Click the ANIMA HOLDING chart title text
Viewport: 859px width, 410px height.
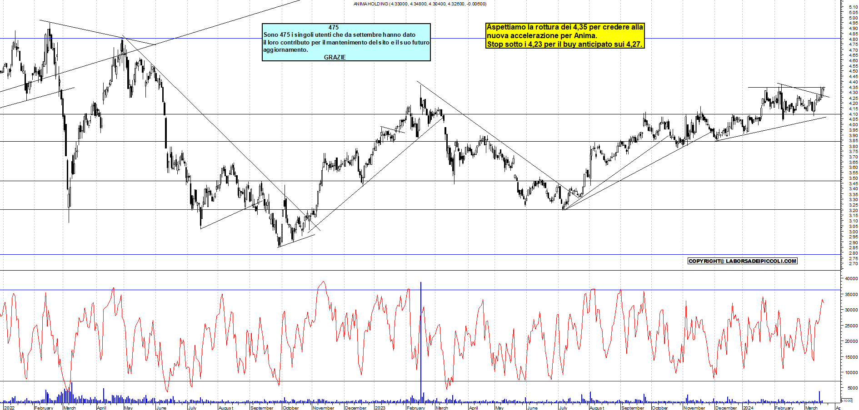point(420,4)
